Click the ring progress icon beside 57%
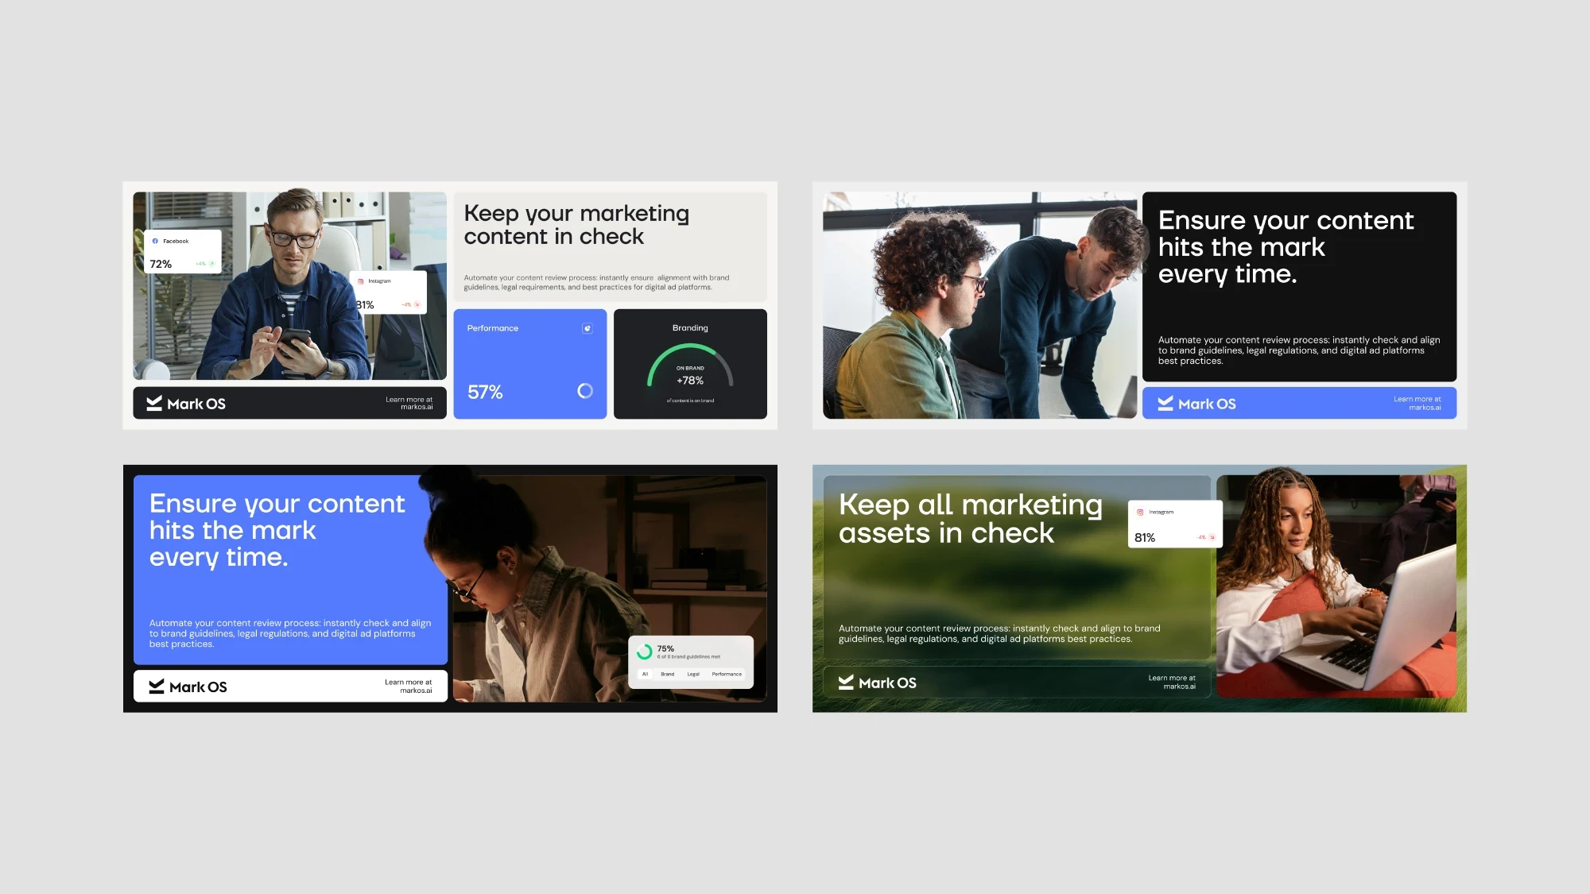This screenshot has width=1590, height=894. click(585, 391)
